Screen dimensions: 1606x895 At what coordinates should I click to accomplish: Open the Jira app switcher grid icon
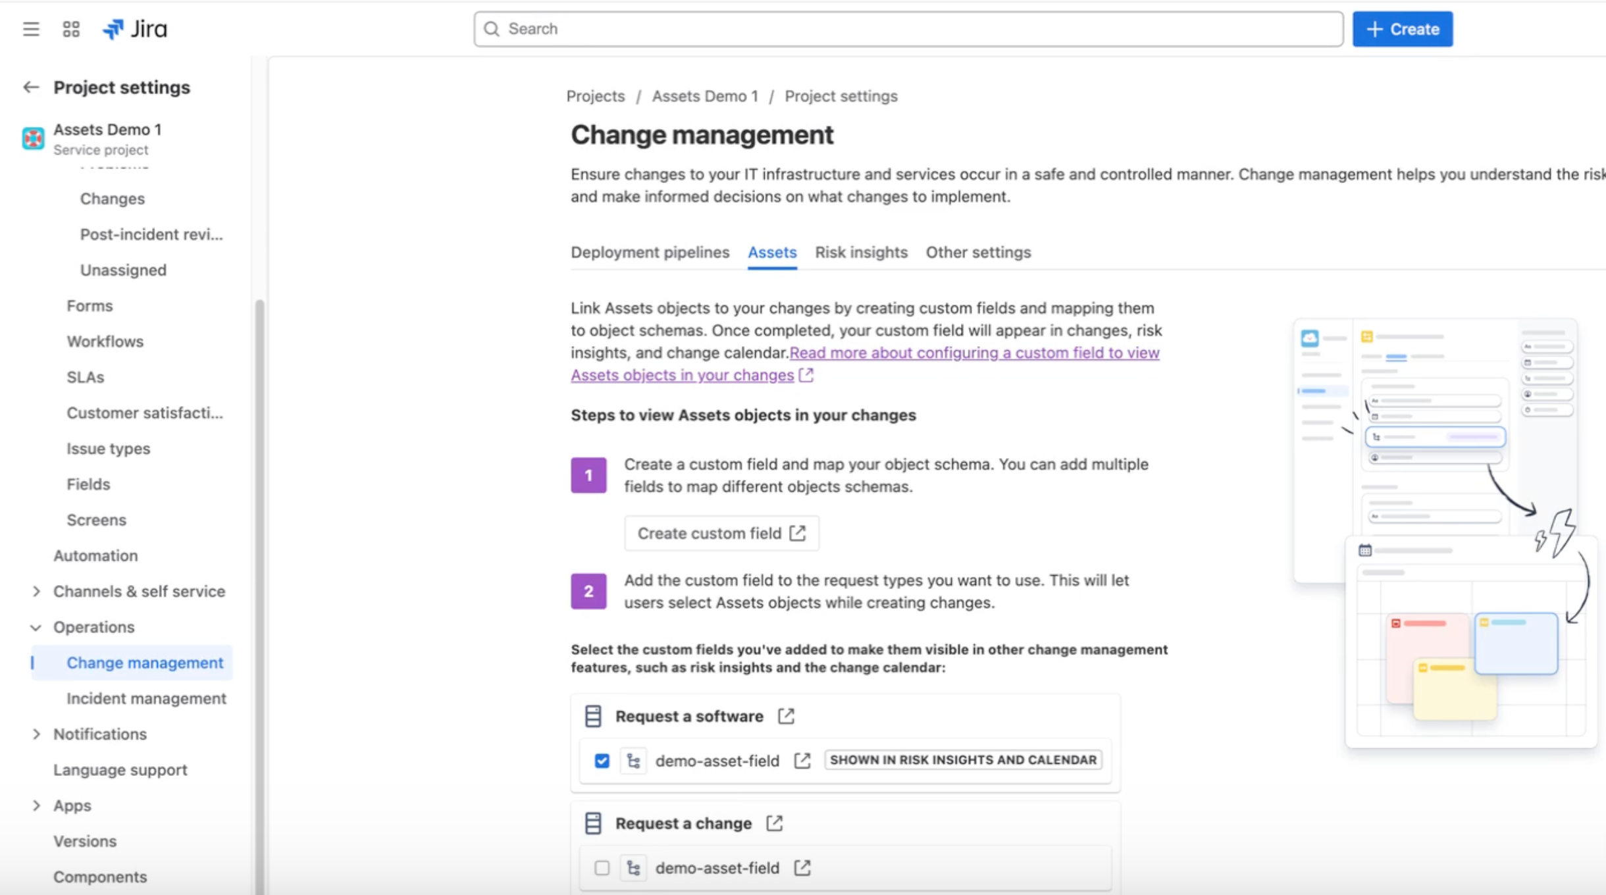pyautogui.click(x=71, y=28)
